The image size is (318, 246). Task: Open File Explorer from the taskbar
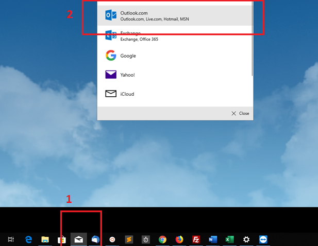click(45, 239)
